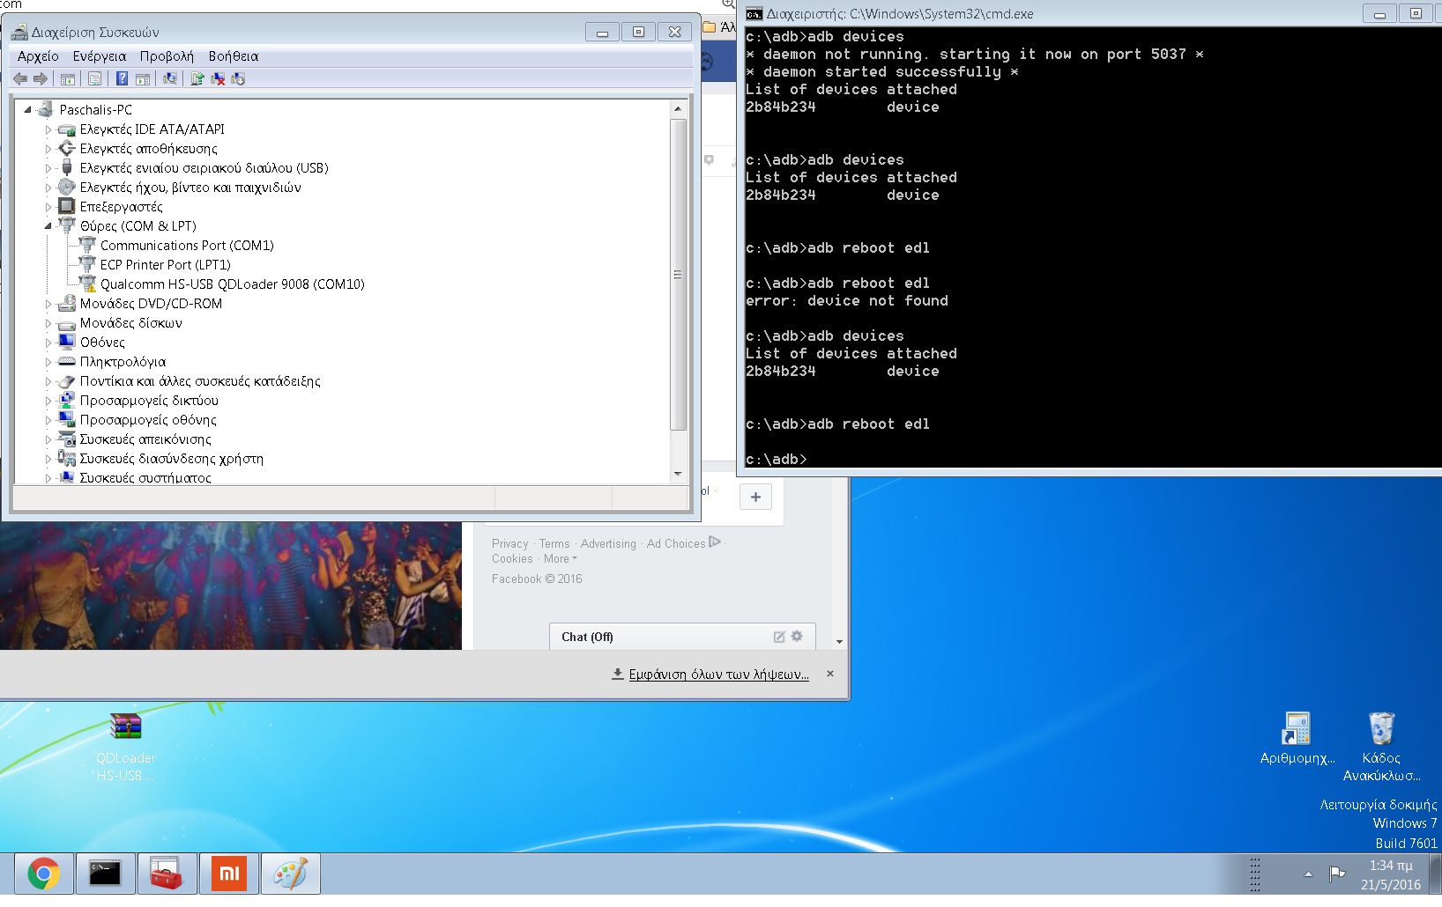
Task: Expand the Μονάδες DVD/CD-ROM node
Action: point(48,304)
